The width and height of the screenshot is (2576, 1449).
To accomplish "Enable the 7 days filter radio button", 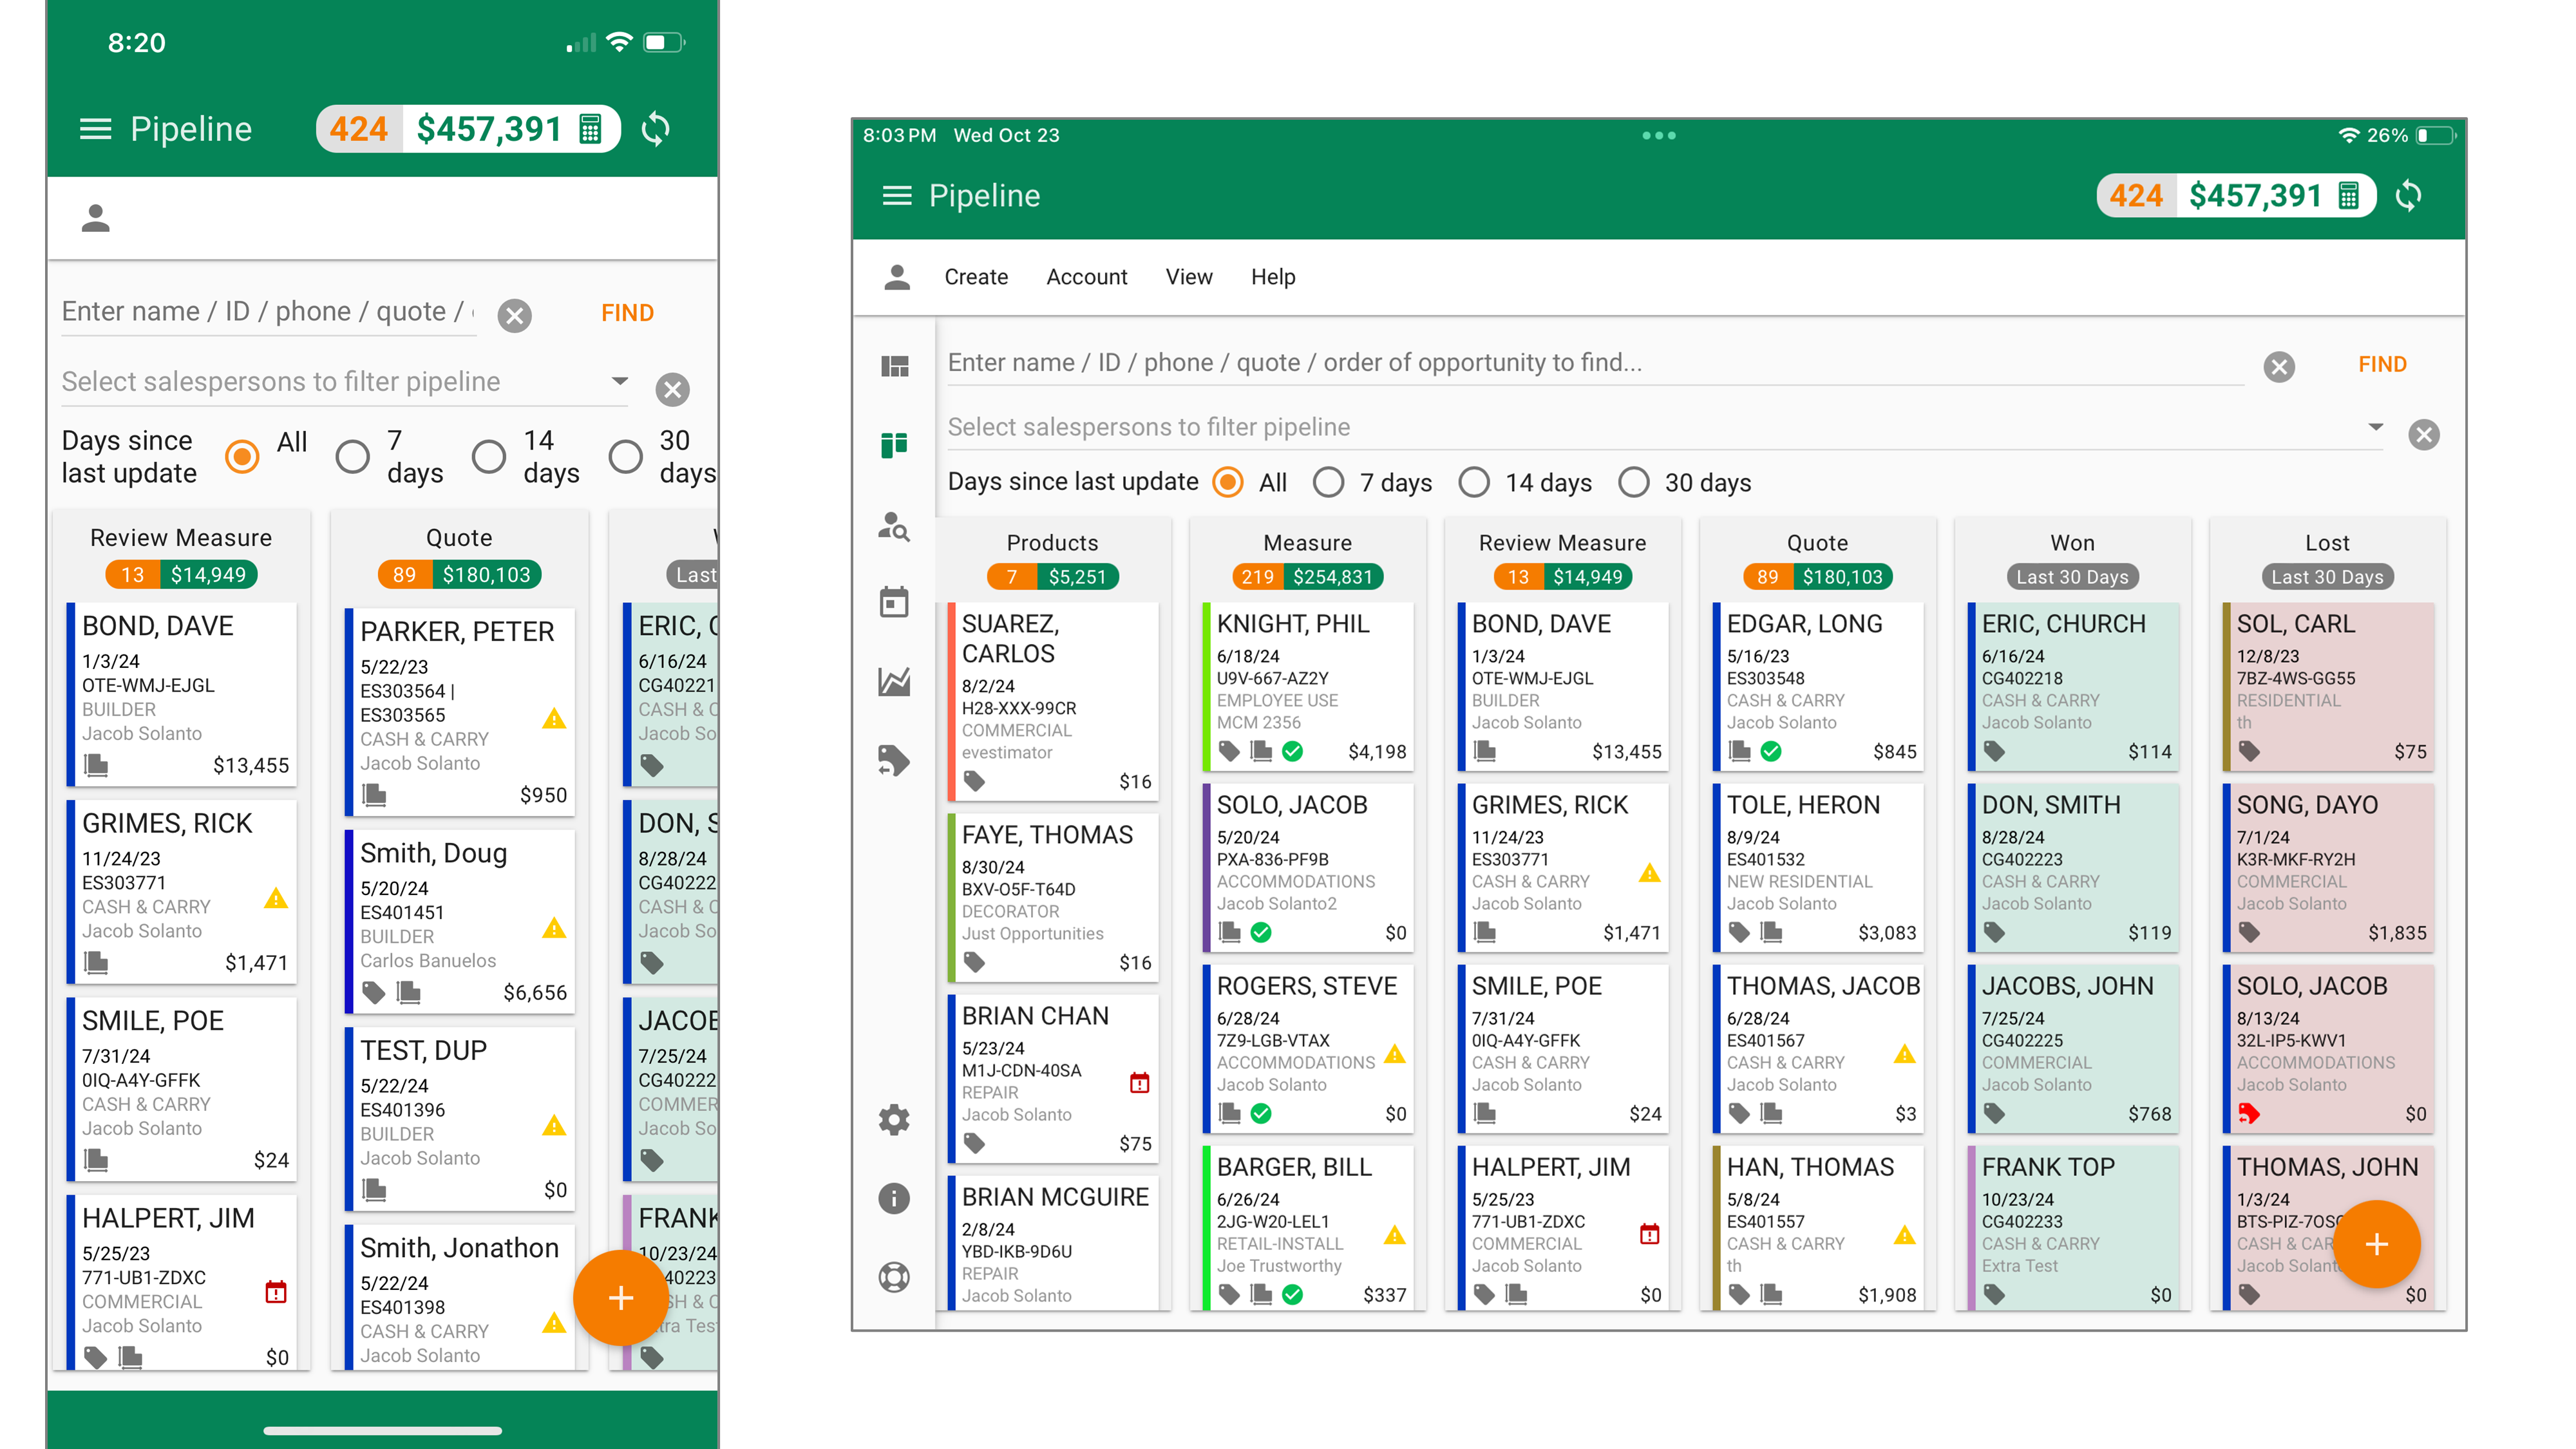I will 1330,482.
